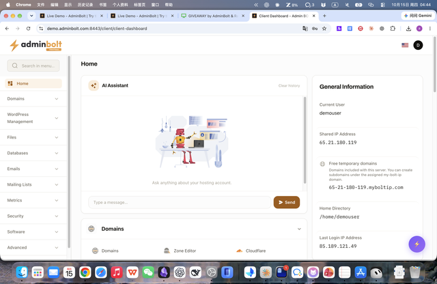Click the AI chat panel scrollbar
The image size is (437, 284).
coord(305,140)
